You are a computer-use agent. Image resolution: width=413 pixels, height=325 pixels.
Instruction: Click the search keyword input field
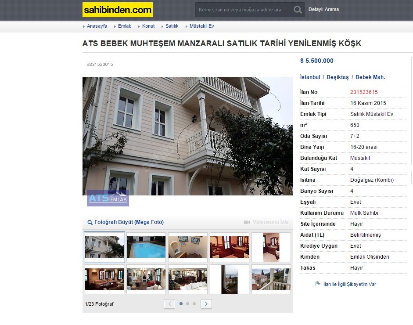(244, 10)
